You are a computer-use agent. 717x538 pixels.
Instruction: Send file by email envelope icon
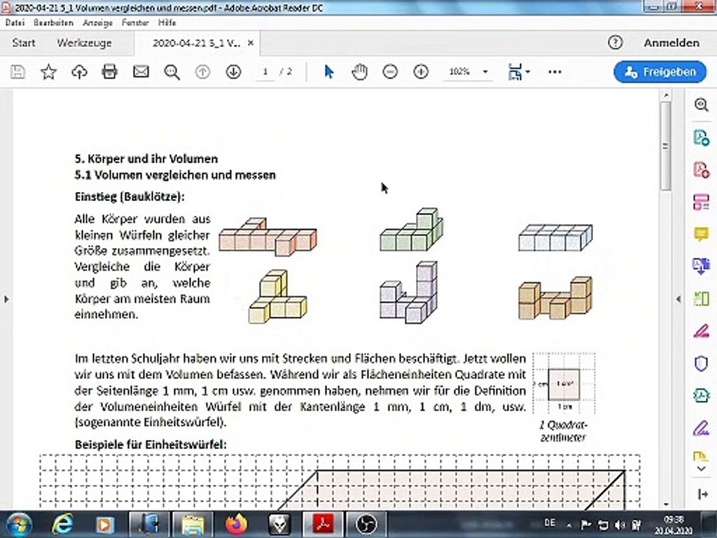pyautogui.click(x=141, y=72)
